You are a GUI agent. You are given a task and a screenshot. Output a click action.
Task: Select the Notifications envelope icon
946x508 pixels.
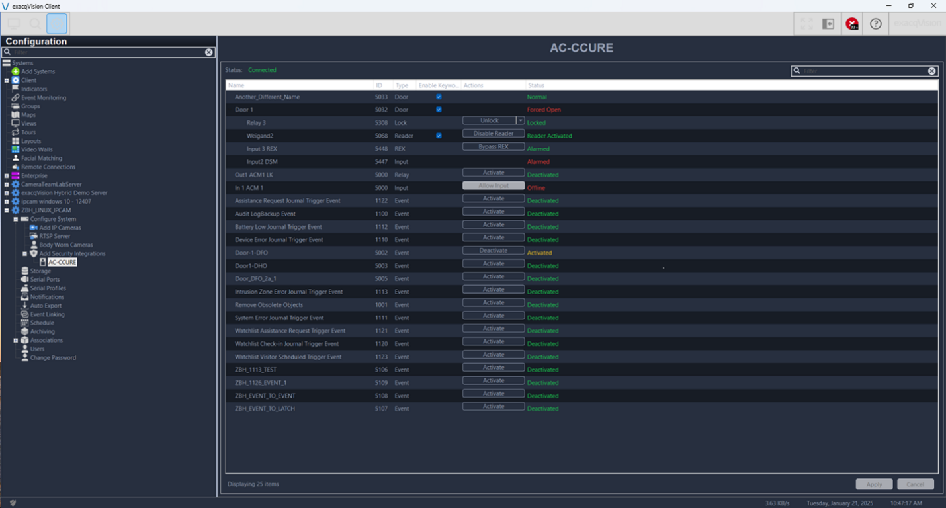click(25, 297)
